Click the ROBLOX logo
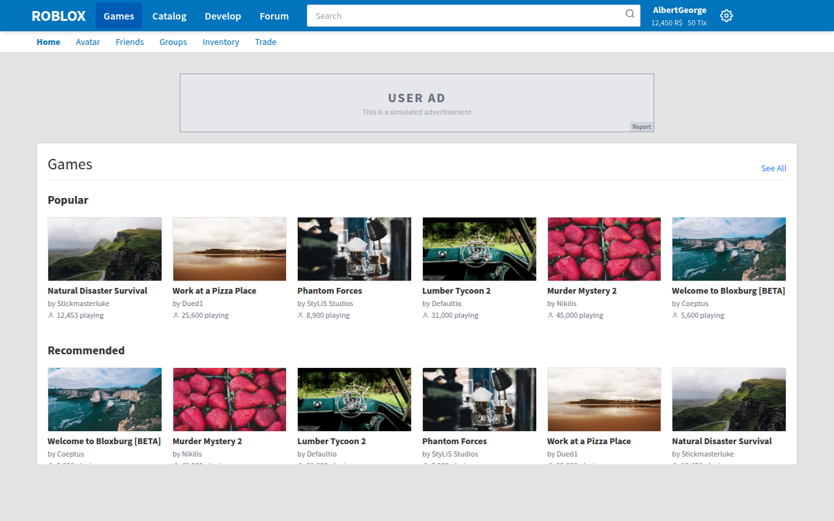The height and width of the screenshot is (521, 834). pyautogui.click(x=59, y=16)
